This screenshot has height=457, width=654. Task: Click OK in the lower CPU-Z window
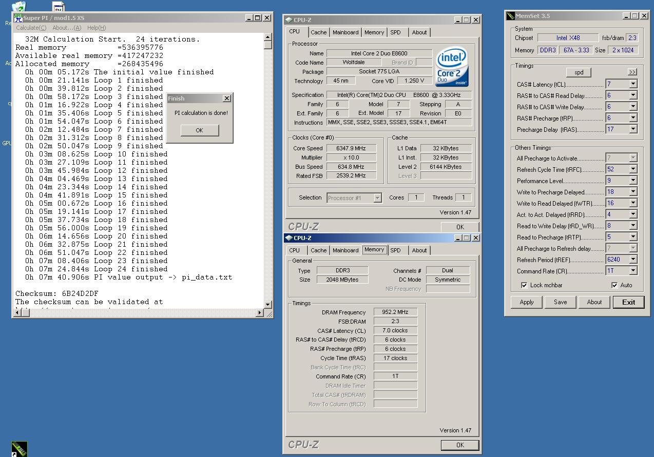point(459,445)
